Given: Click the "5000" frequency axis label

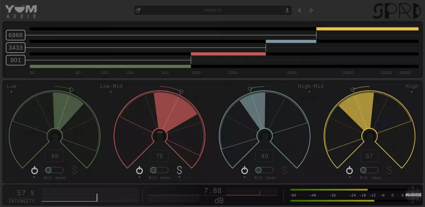Looking at the screenshot, I should click(x=292, y=73).
